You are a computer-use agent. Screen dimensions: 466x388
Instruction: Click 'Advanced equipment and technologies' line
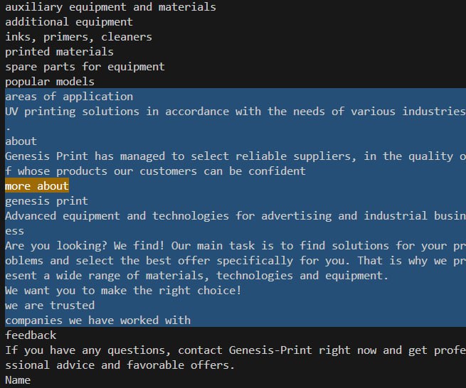click(x=235, y=223)
